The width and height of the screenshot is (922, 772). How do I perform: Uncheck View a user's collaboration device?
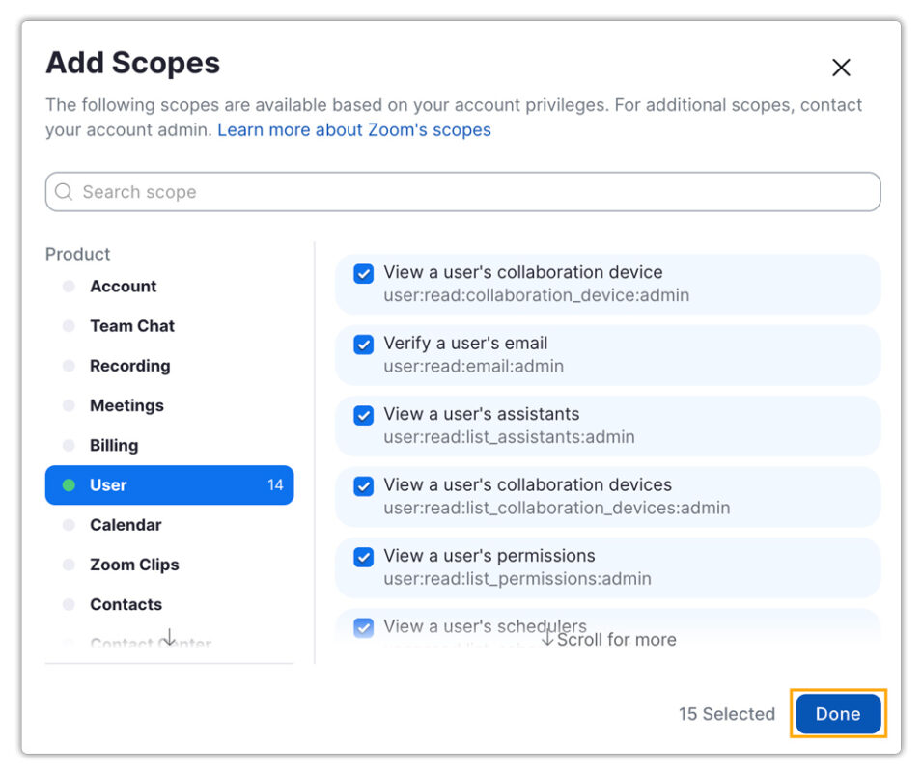coord(362,274)
